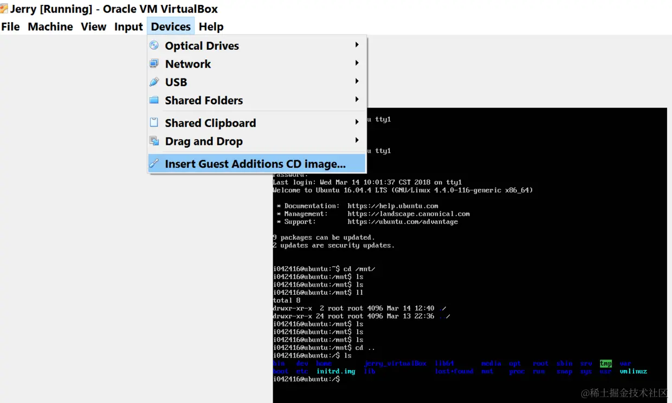Viewport: 672px width, 403px height.
Task: Click '9 packages can be updated.' text
Action: coord(324,237)
